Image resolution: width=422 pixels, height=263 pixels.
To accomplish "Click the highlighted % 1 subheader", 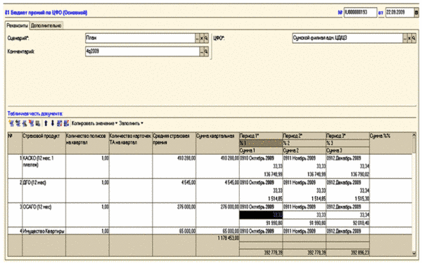I will (x=261, y=143).
